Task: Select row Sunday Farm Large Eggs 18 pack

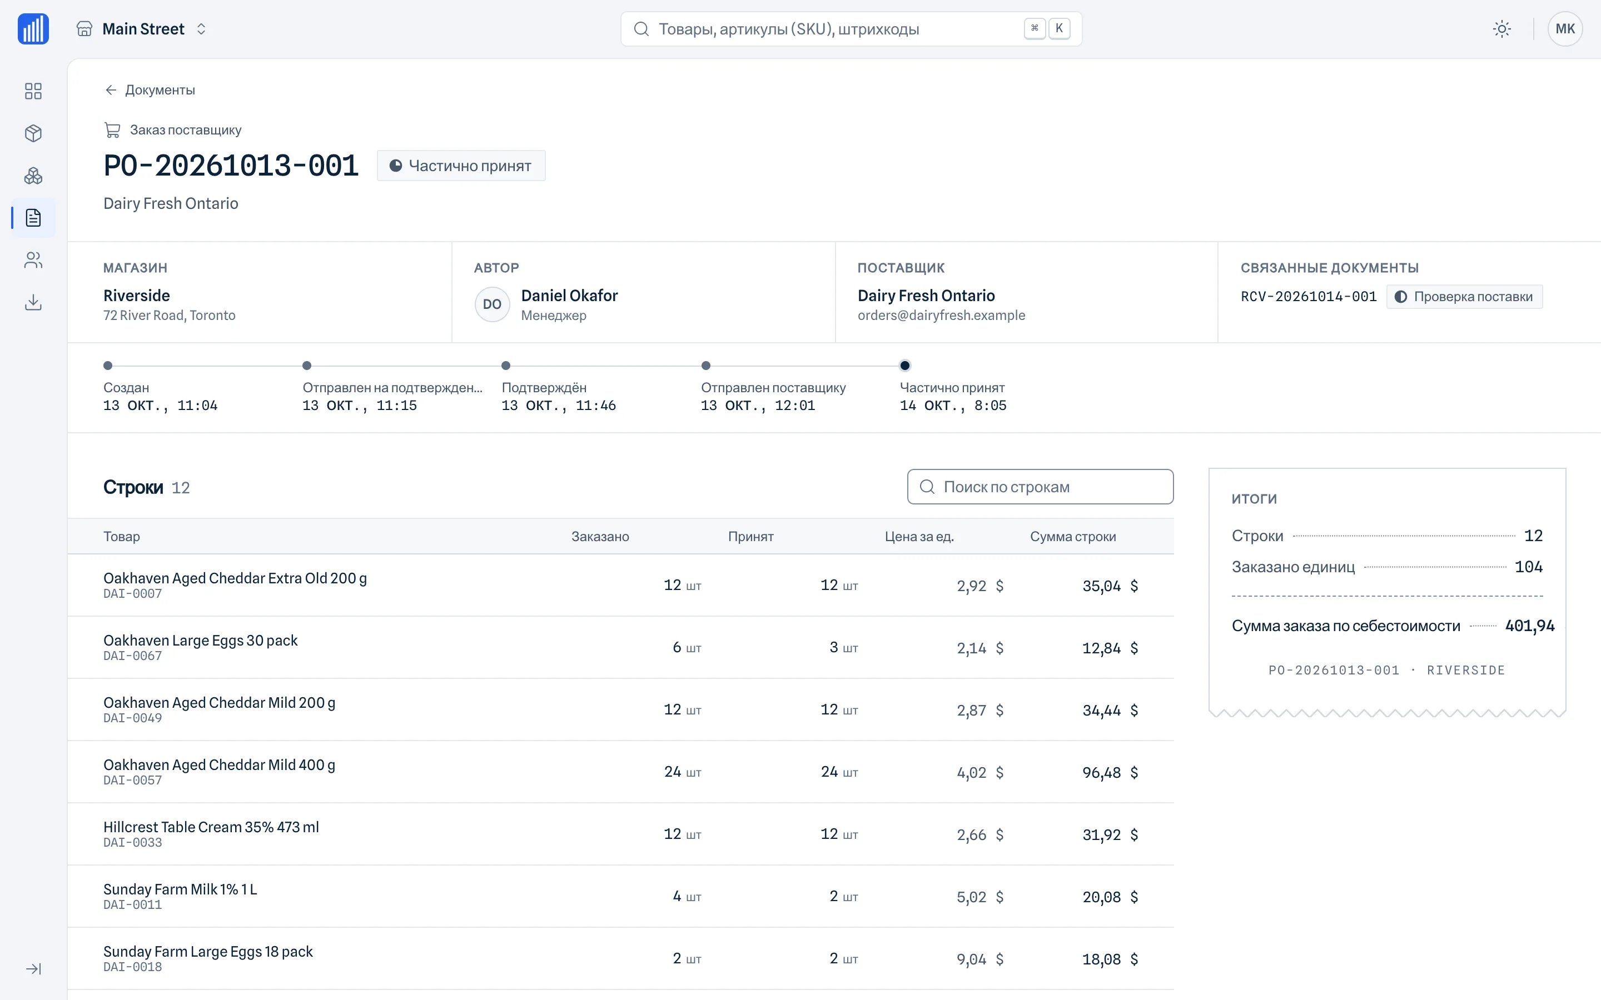Action: coord(620,958)
